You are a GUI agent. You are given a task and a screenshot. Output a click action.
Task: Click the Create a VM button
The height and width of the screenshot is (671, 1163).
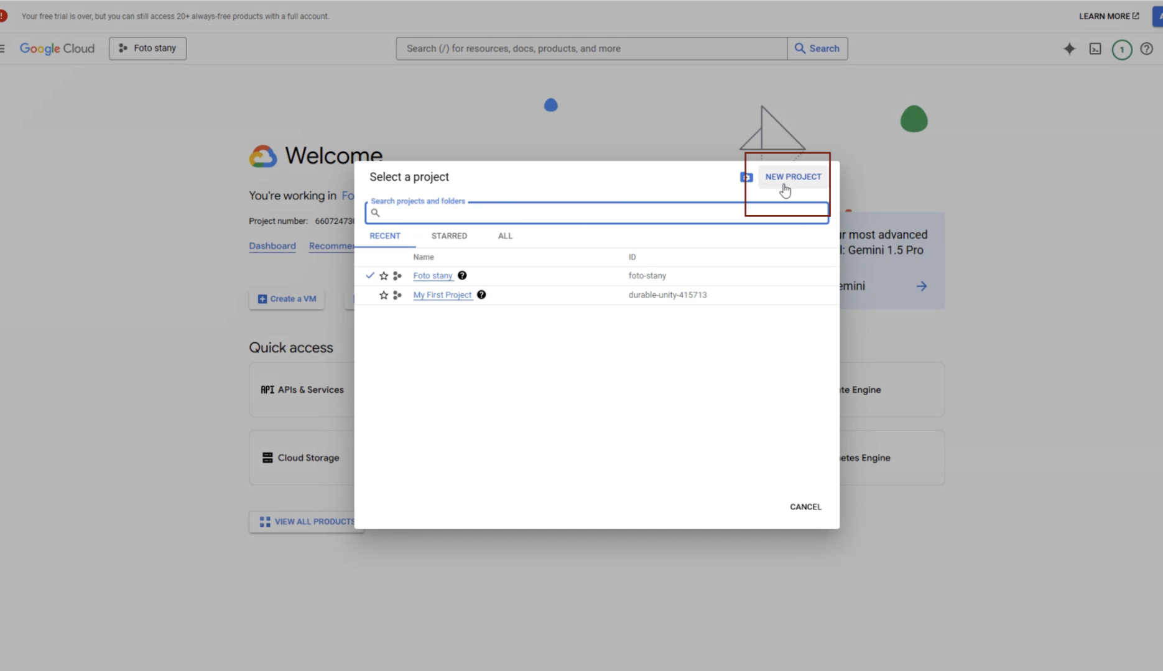[287, 299]
